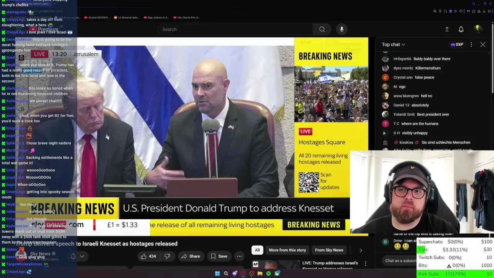The height and width of the screenshot is (278, 494).
Task: Click the browser toolbar play arrow icon
Action: point(455,11)
